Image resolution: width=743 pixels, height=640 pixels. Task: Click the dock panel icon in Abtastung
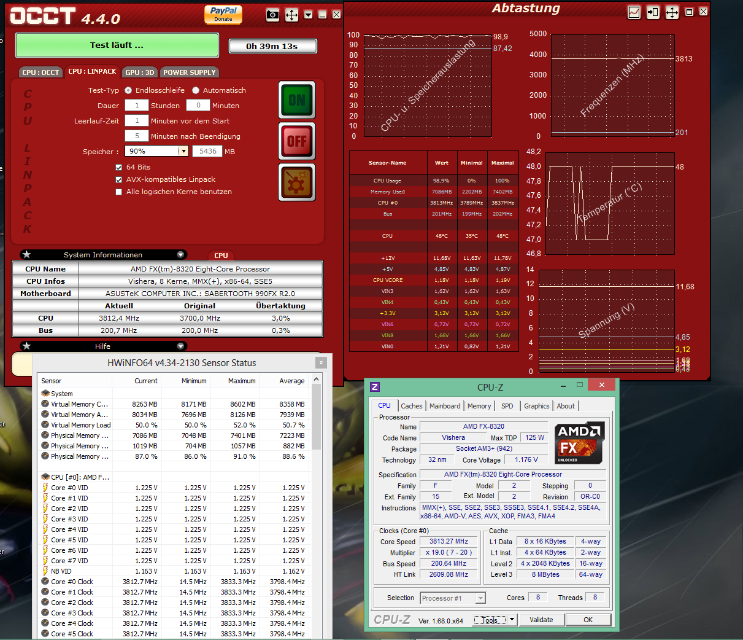653,12
